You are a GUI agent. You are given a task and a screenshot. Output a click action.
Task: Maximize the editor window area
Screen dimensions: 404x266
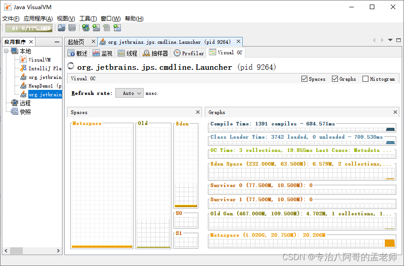[399, 40]
